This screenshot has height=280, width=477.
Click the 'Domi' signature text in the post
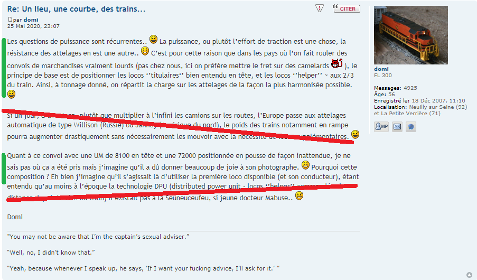(15, 217)
